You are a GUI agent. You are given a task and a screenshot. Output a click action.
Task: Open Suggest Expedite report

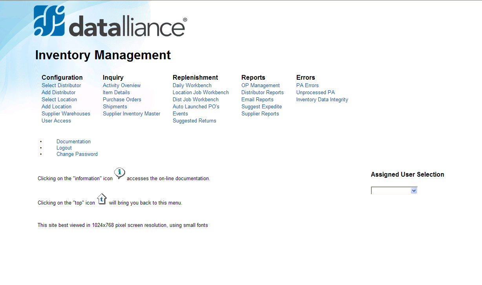(x=261, y=106)
